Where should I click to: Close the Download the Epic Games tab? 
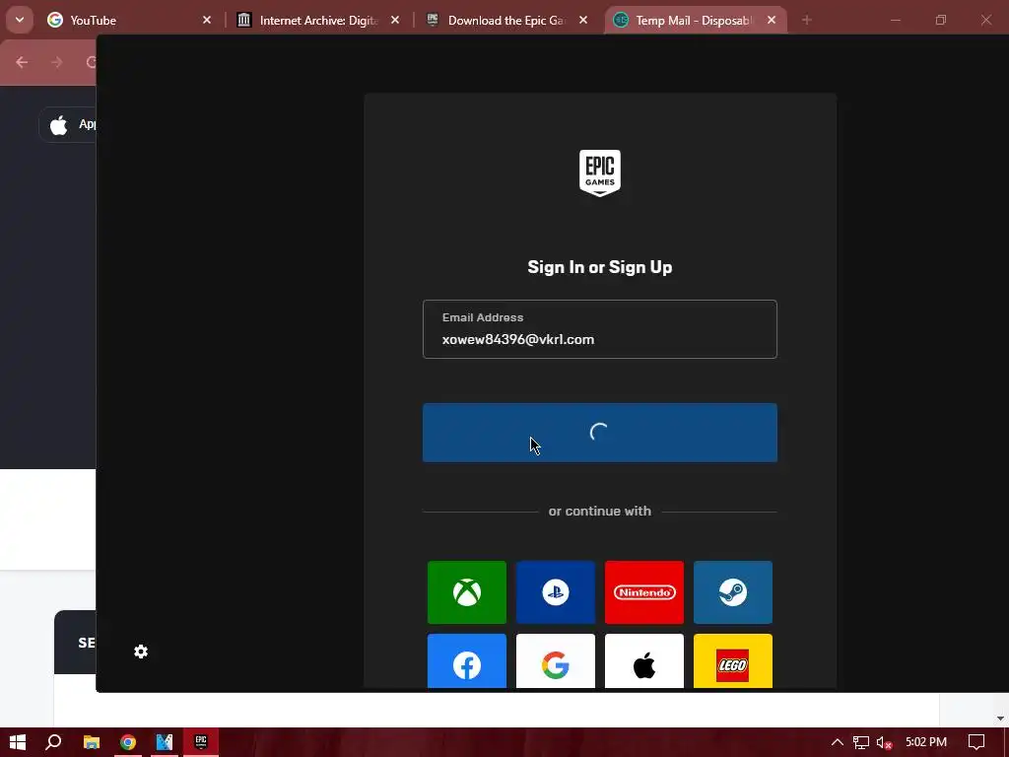(x=583, y=20)
